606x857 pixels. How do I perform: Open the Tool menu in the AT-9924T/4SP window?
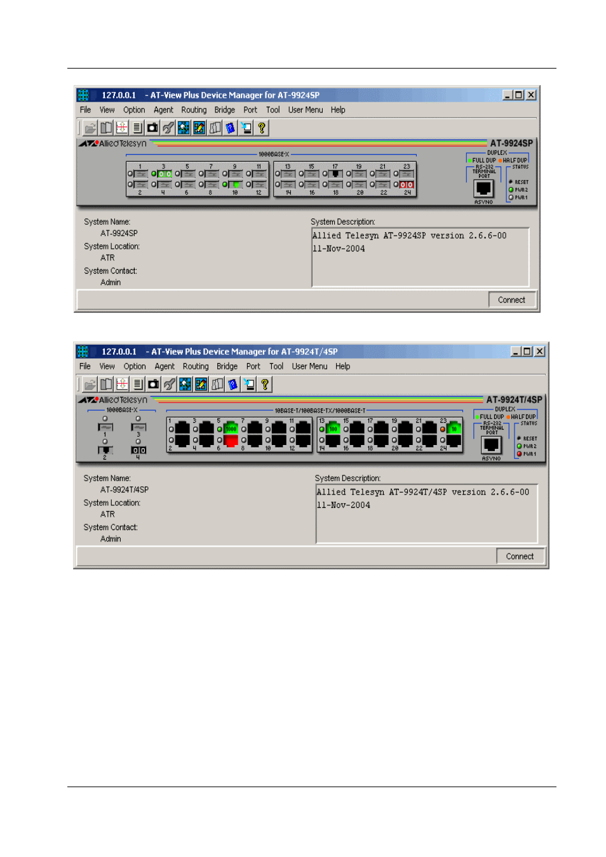coord(276,366)
